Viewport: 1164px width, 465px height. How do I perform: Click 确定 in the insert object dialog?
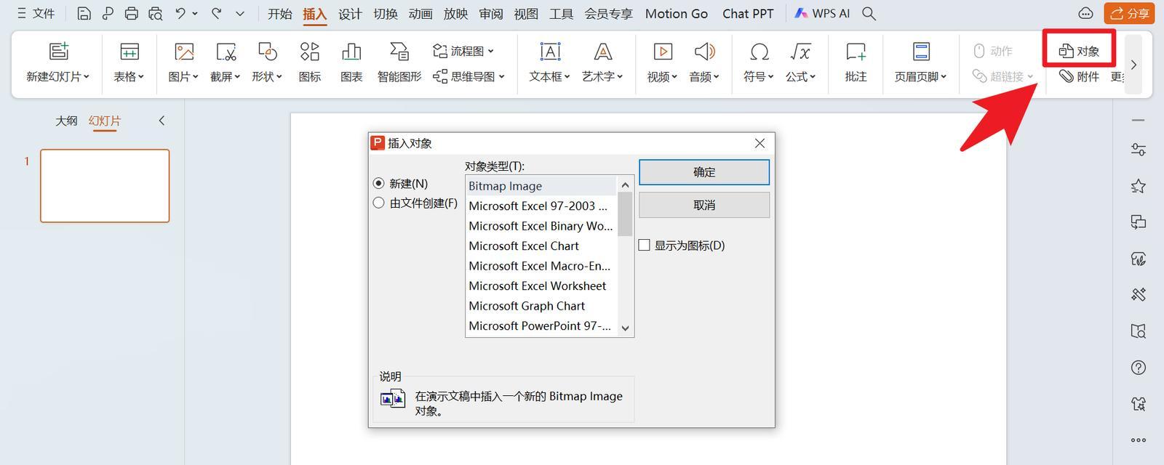point(704,172)
